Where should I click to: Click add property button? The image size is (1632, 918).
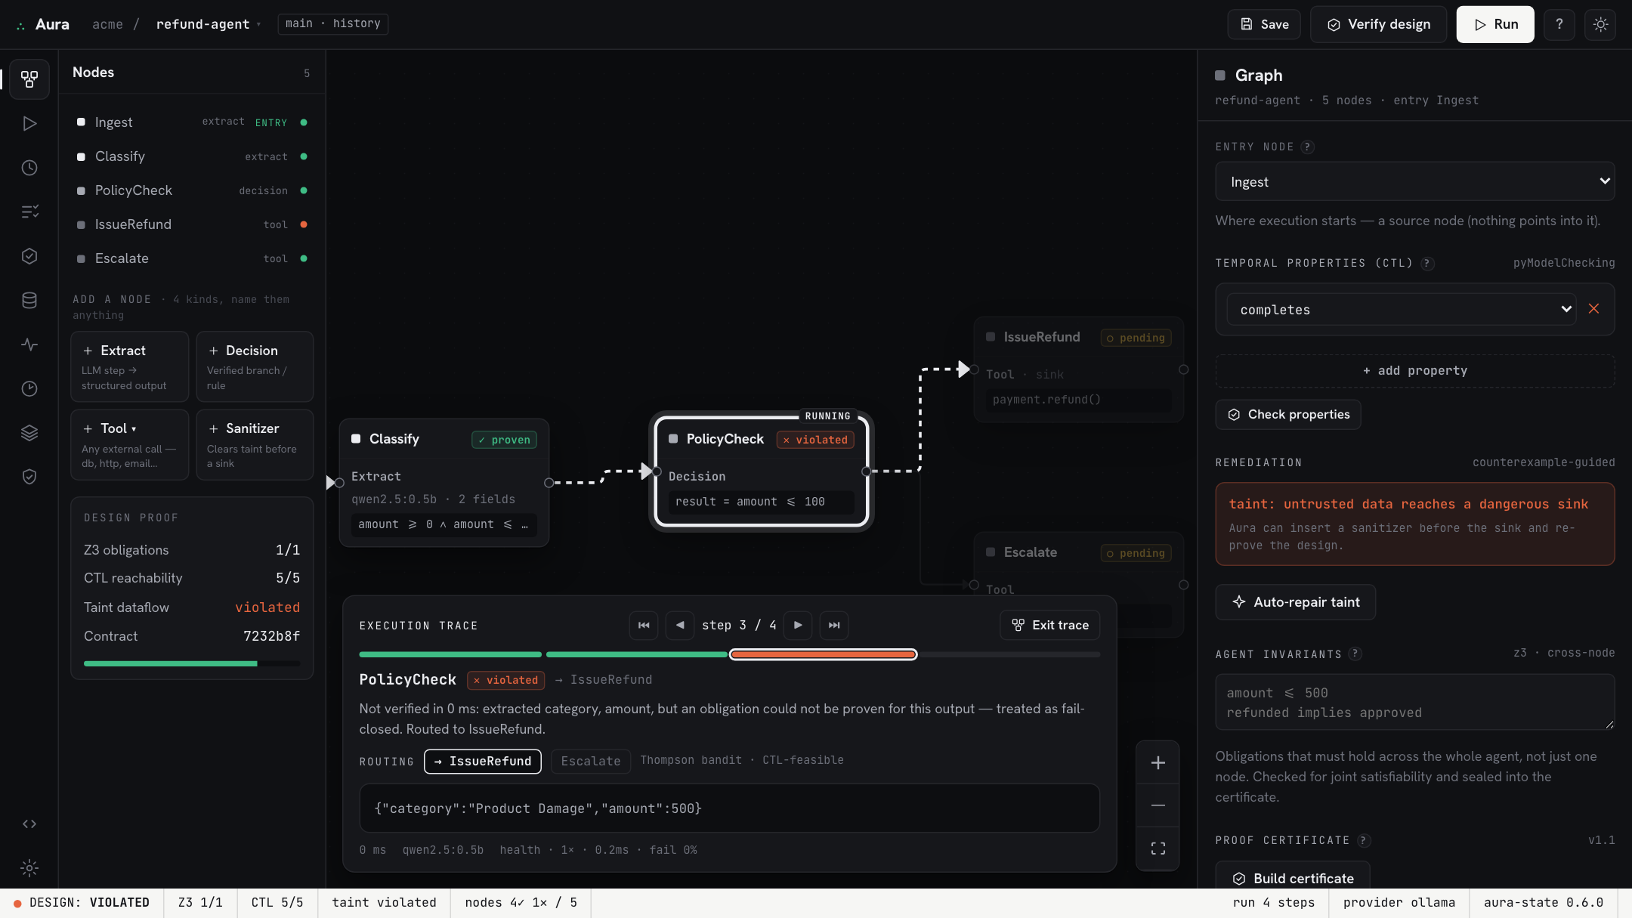pyautogui.click(x=1414, y=371)
